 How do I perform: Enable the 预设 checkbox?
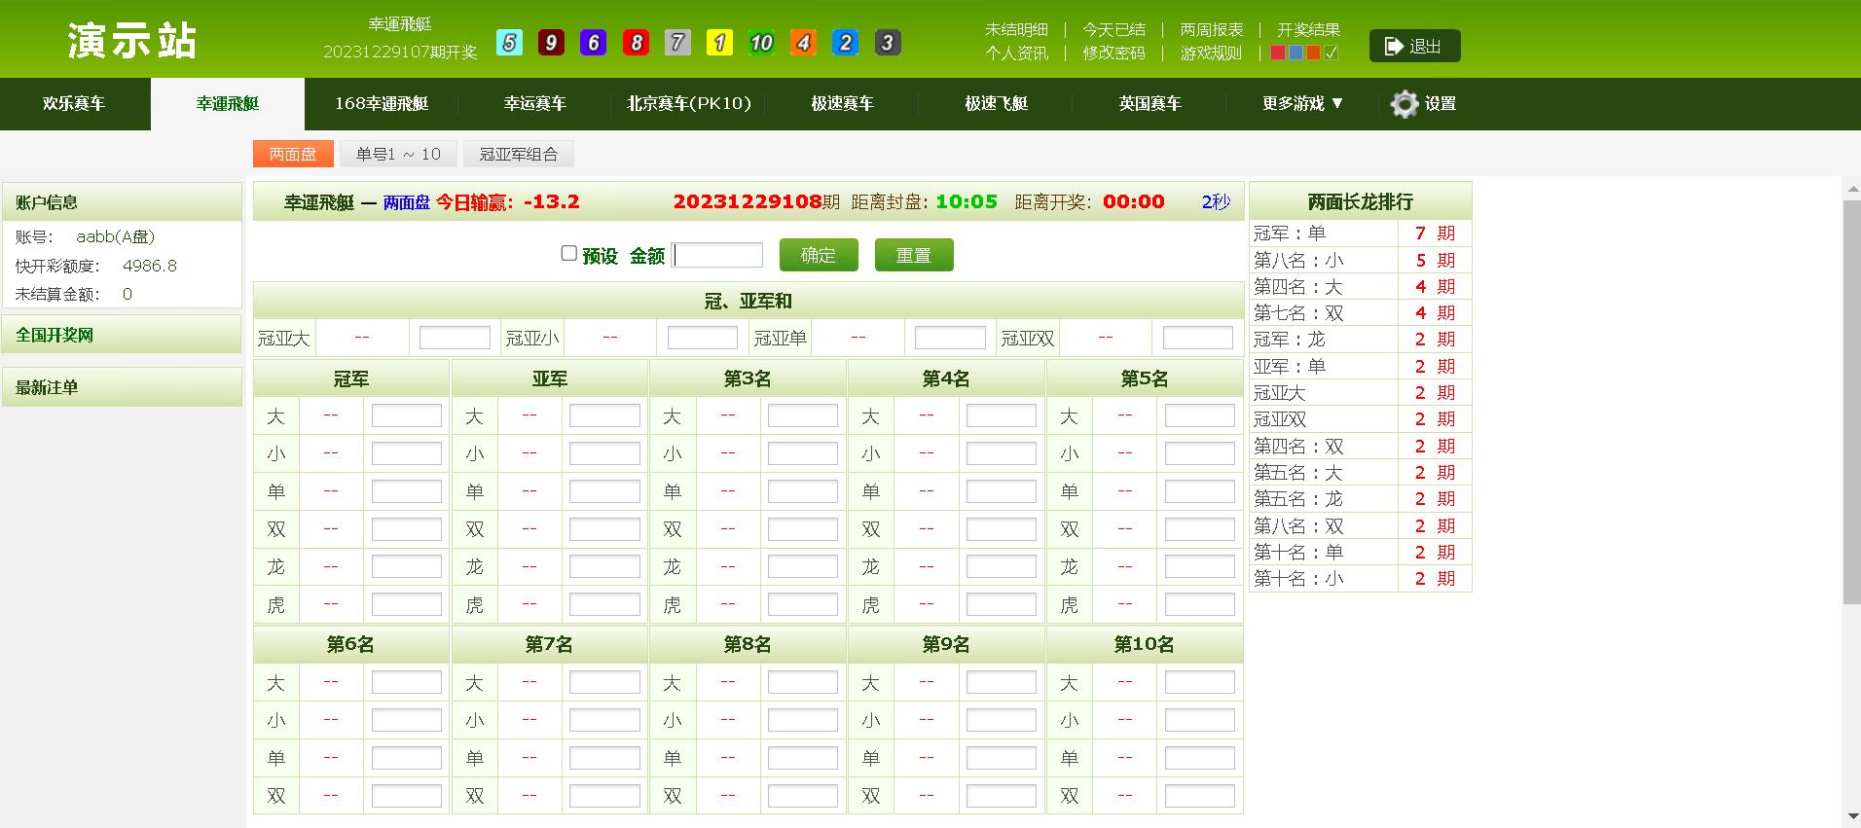[x=569, y=253]
